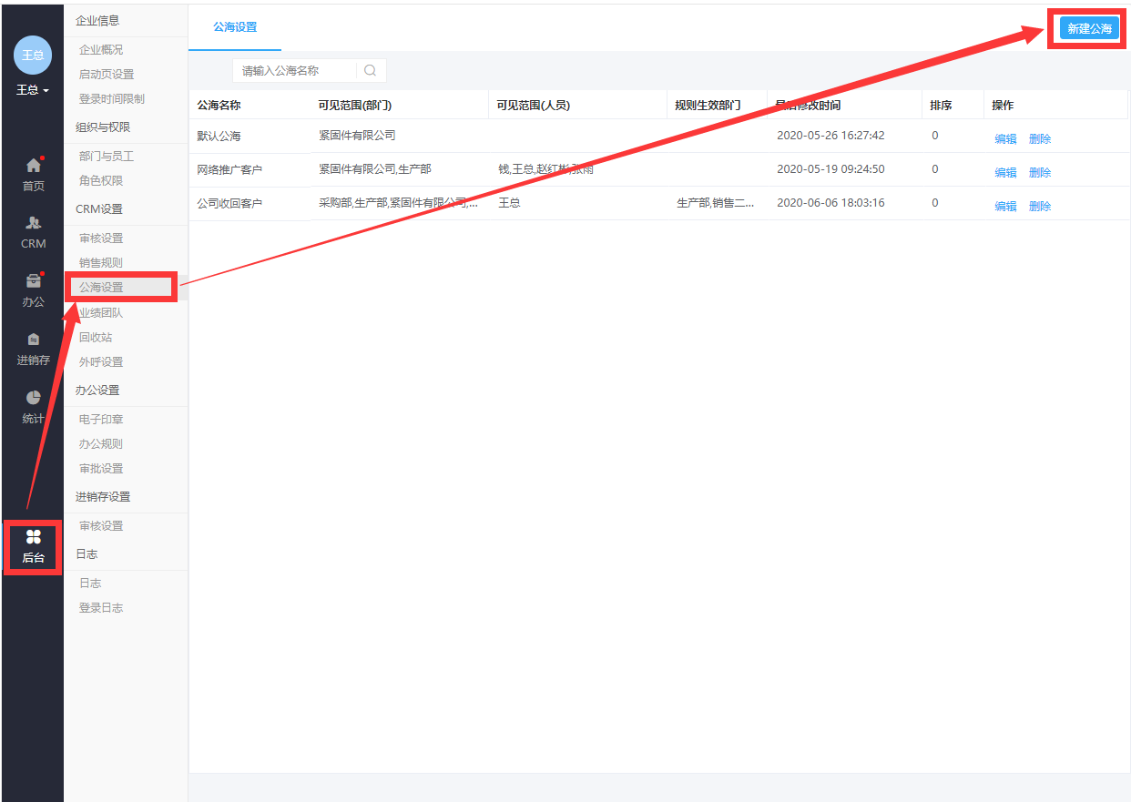Open 销售规则 in sidebar
Screen dimensions: 1131x802
[x=101, y=262]
